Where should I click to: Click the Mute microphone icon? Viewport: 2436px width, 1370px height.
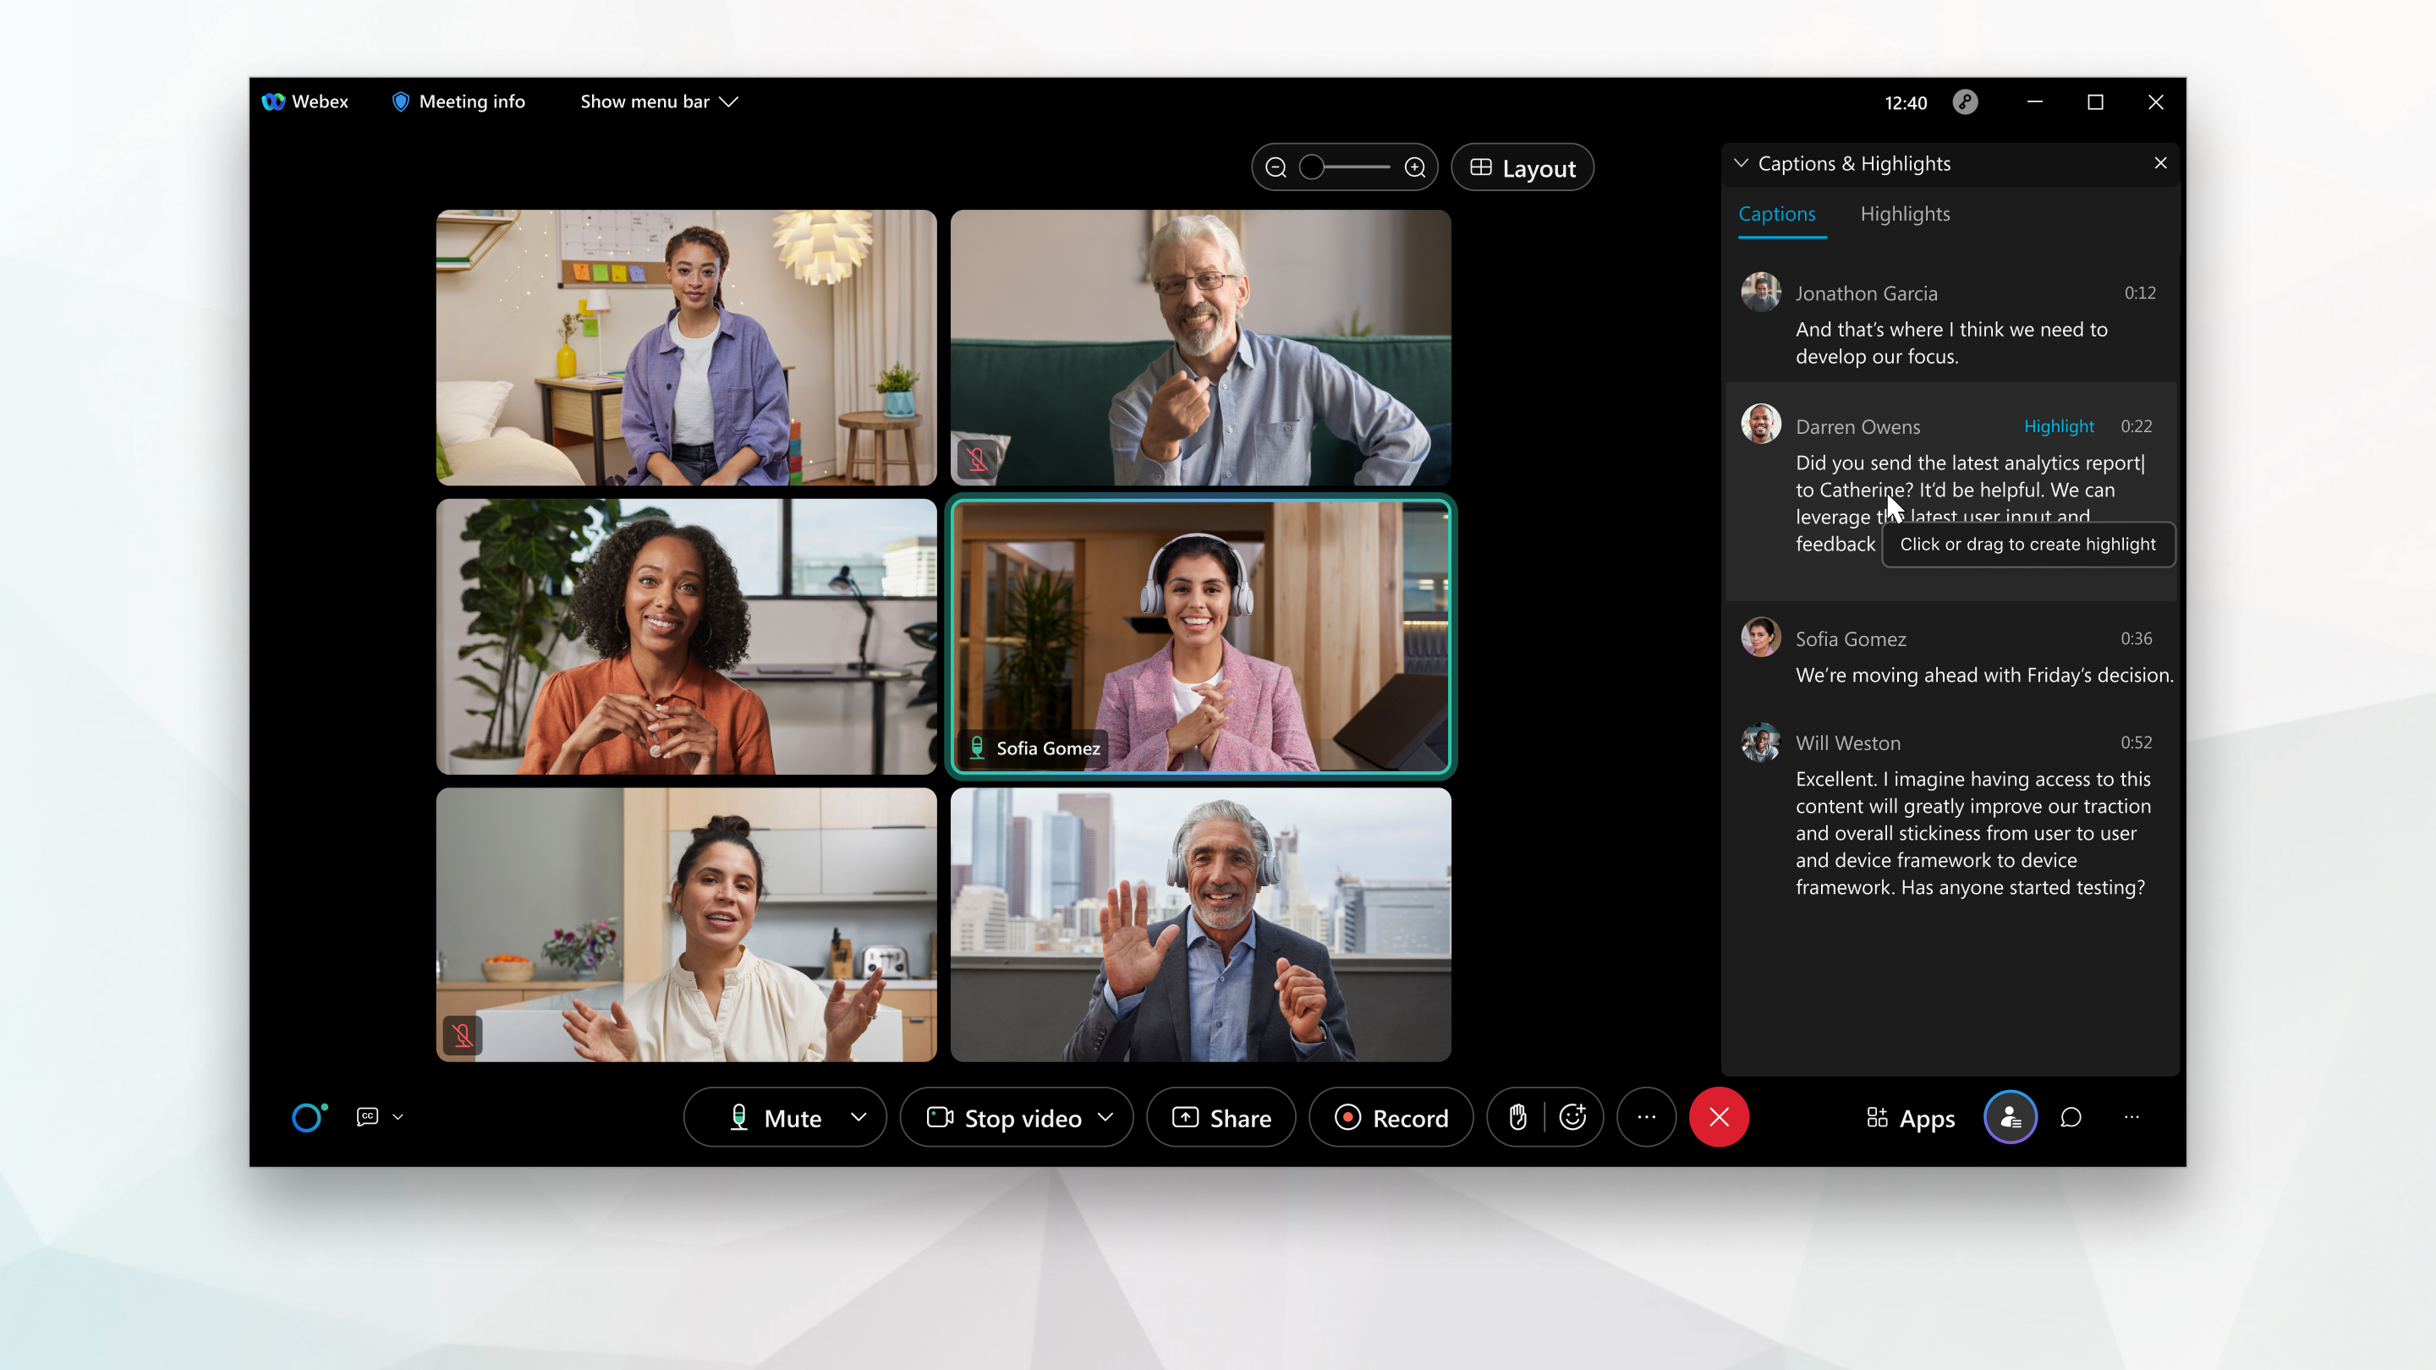pyautogui.click(x=736, y=1117)
